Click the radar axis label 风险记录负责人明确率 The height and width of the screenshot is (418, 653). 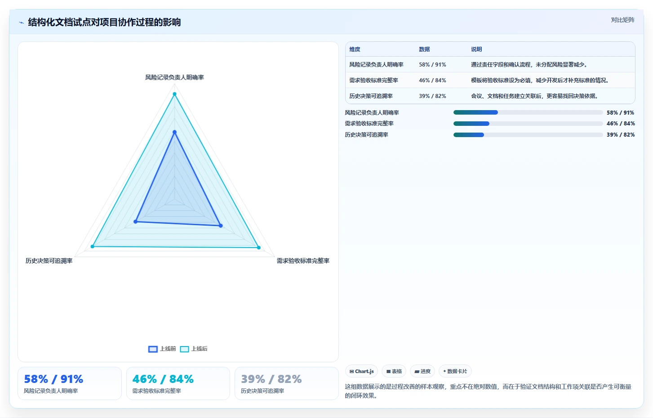pyautogui.click(x=174, y=77)
